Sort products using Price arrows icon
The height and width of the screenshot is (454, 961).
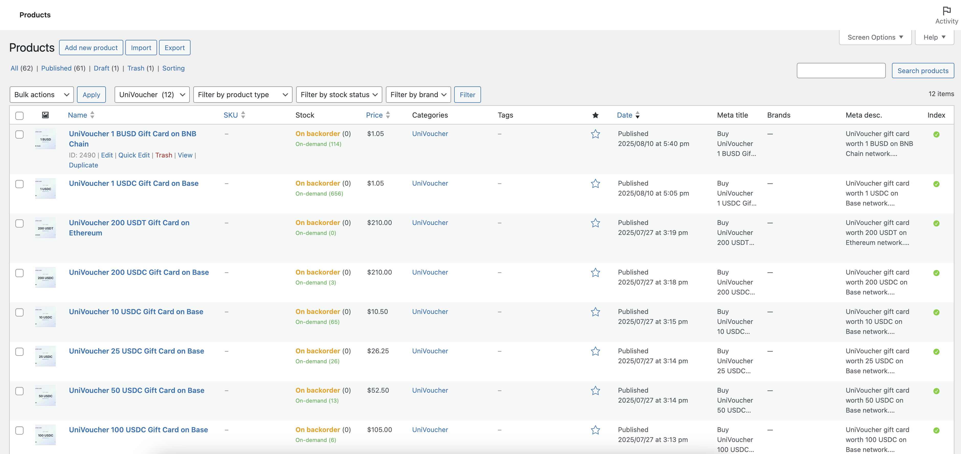[x=388, y=115]
